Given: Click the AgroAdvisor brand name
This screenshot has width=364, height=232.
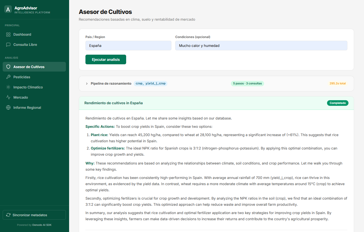Looking at the screenshot, I should point(26,8).
